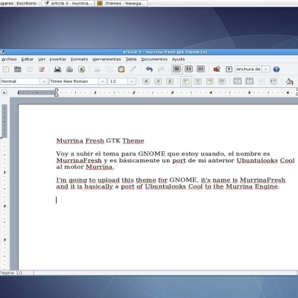Open the Herramientas menu
298x298 pixels.
107,59
